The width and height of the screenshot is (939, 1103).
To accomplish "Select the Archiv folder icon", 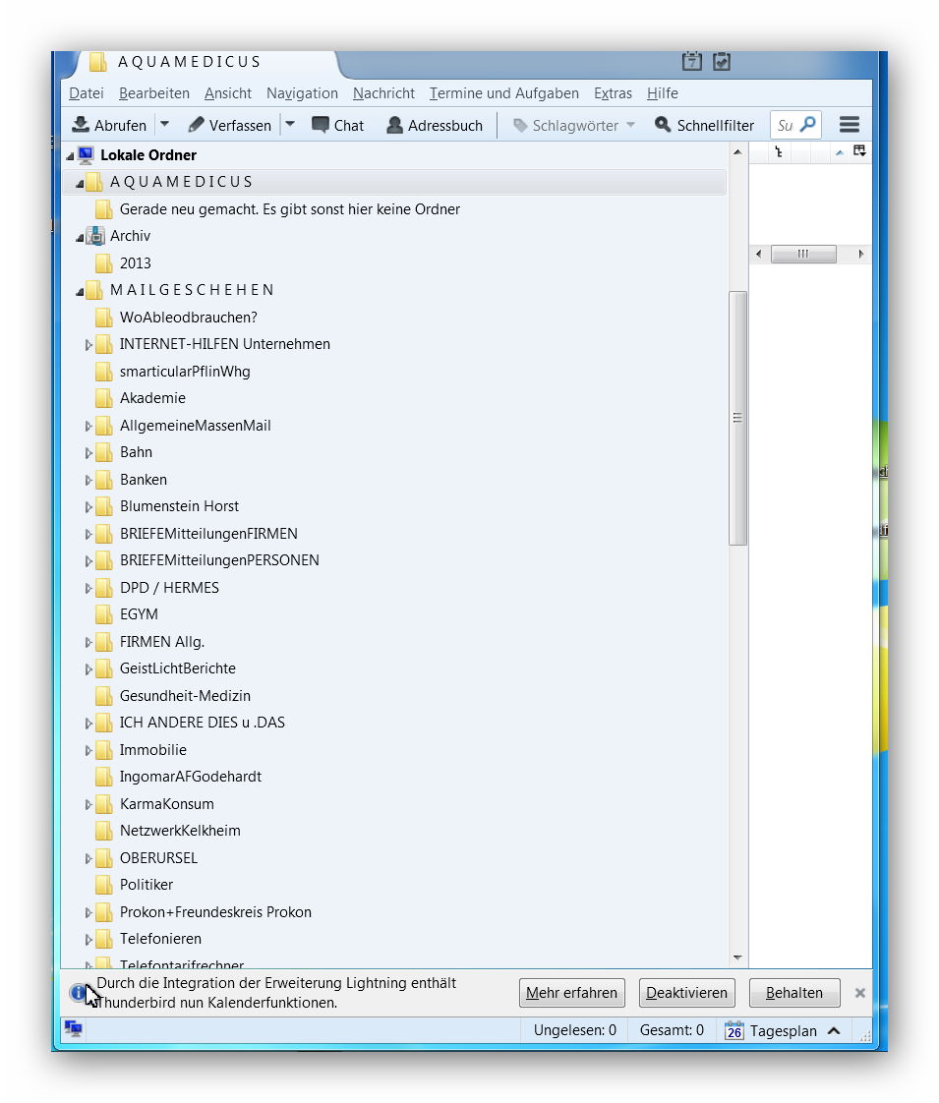I will 94,236.
